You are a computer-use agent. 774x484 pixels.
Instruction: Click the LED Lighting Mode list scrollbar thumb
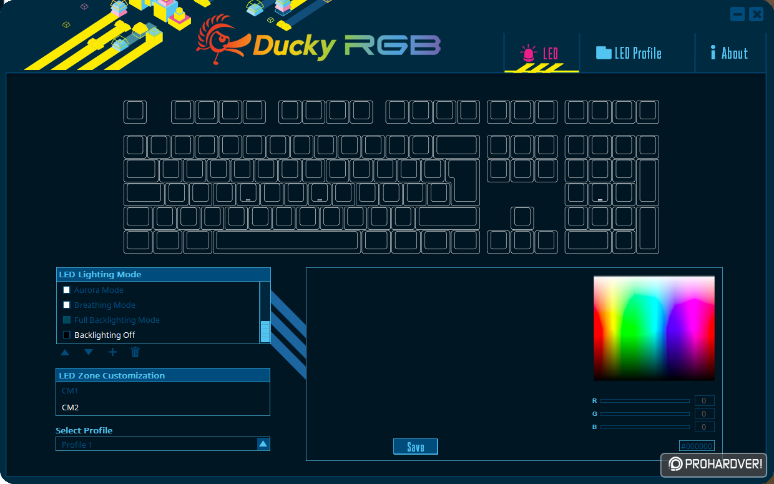[265, 331]
